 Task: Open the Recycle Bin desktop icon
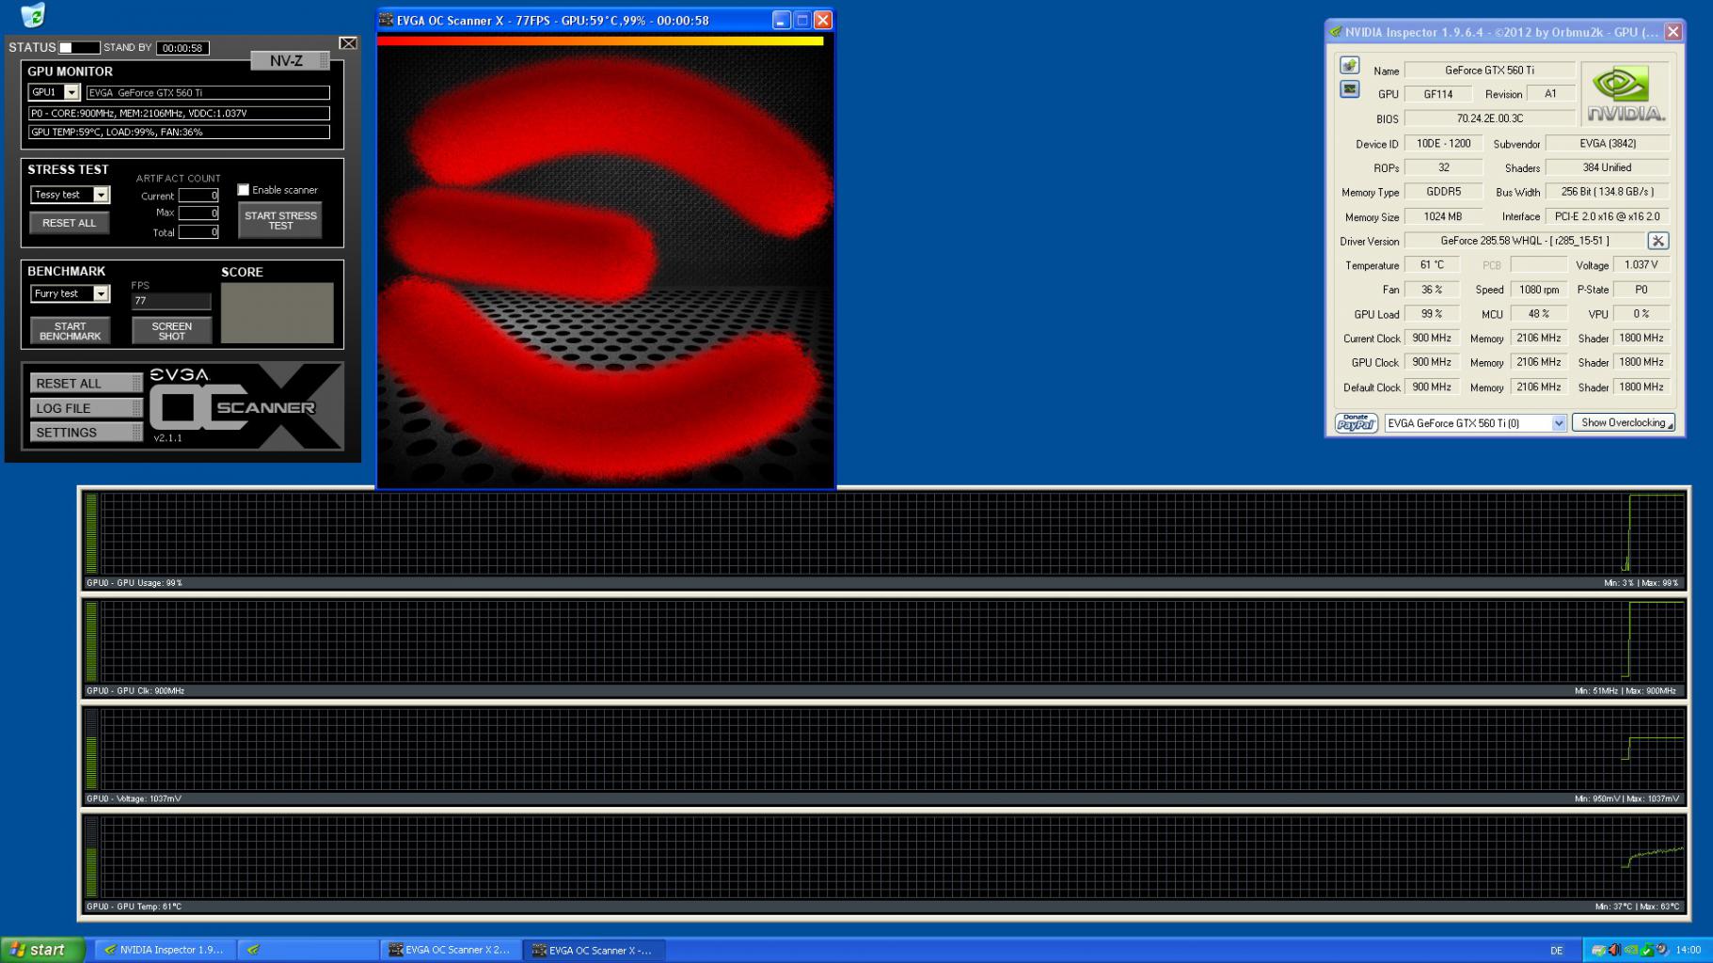[32, 14]
